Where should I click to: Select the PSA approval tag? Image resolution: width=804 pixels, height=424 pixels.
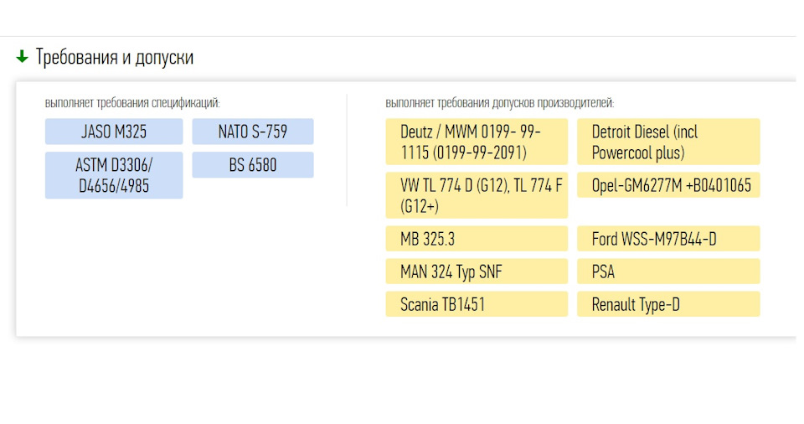coord(668,271)
